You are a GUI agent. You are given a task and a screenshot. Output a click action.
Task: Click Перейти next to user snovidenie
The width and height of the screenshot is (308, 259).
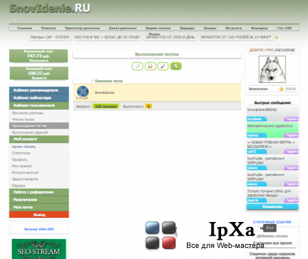(292, 119)
